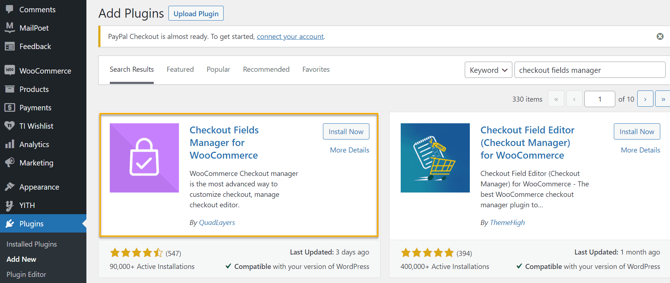Click the 400,000+ Active Installations text
This screenshot has width=670, height=283.
(445, 266)
